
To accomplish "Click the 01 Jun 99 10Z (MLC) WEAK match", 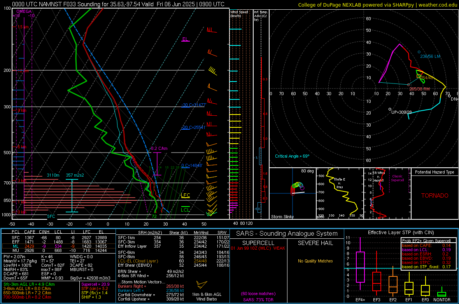I will pyautogui.click(x=258, y=248).
